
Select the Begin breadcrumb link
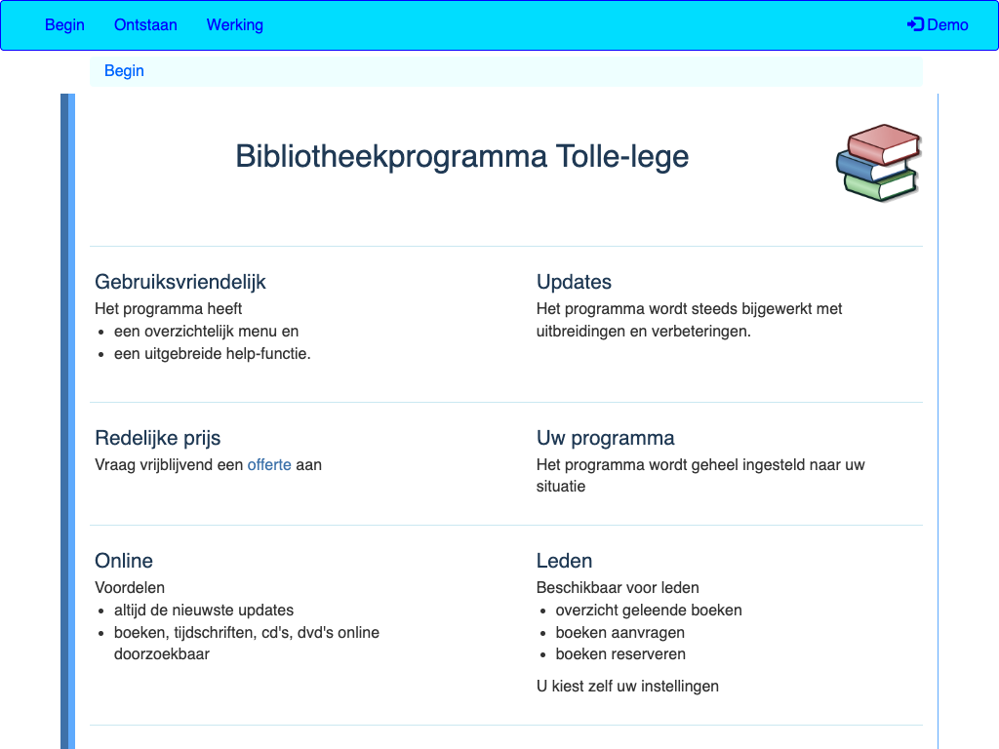pyautogui.click(x=124, y=71)
